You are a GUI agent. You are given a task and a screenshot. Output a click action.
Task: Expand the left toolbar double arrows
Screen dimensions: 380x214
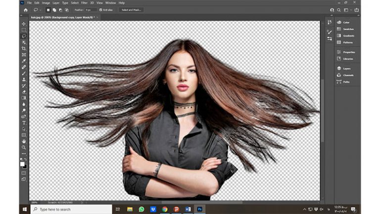click(21, 15)
